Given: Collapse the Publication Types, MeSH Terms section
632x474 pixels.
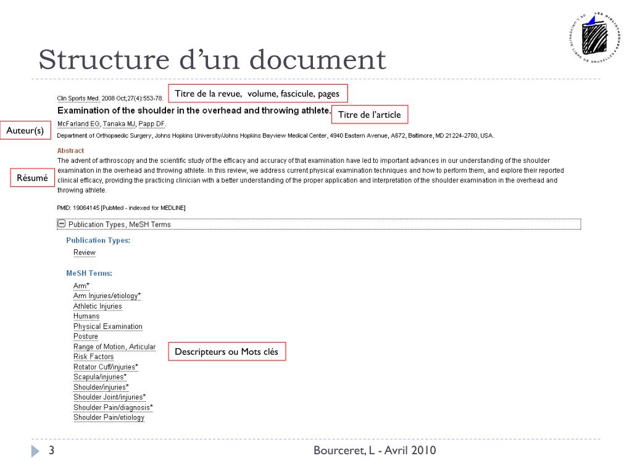Looking at the screenshot, I should click(x=61, y=223).
